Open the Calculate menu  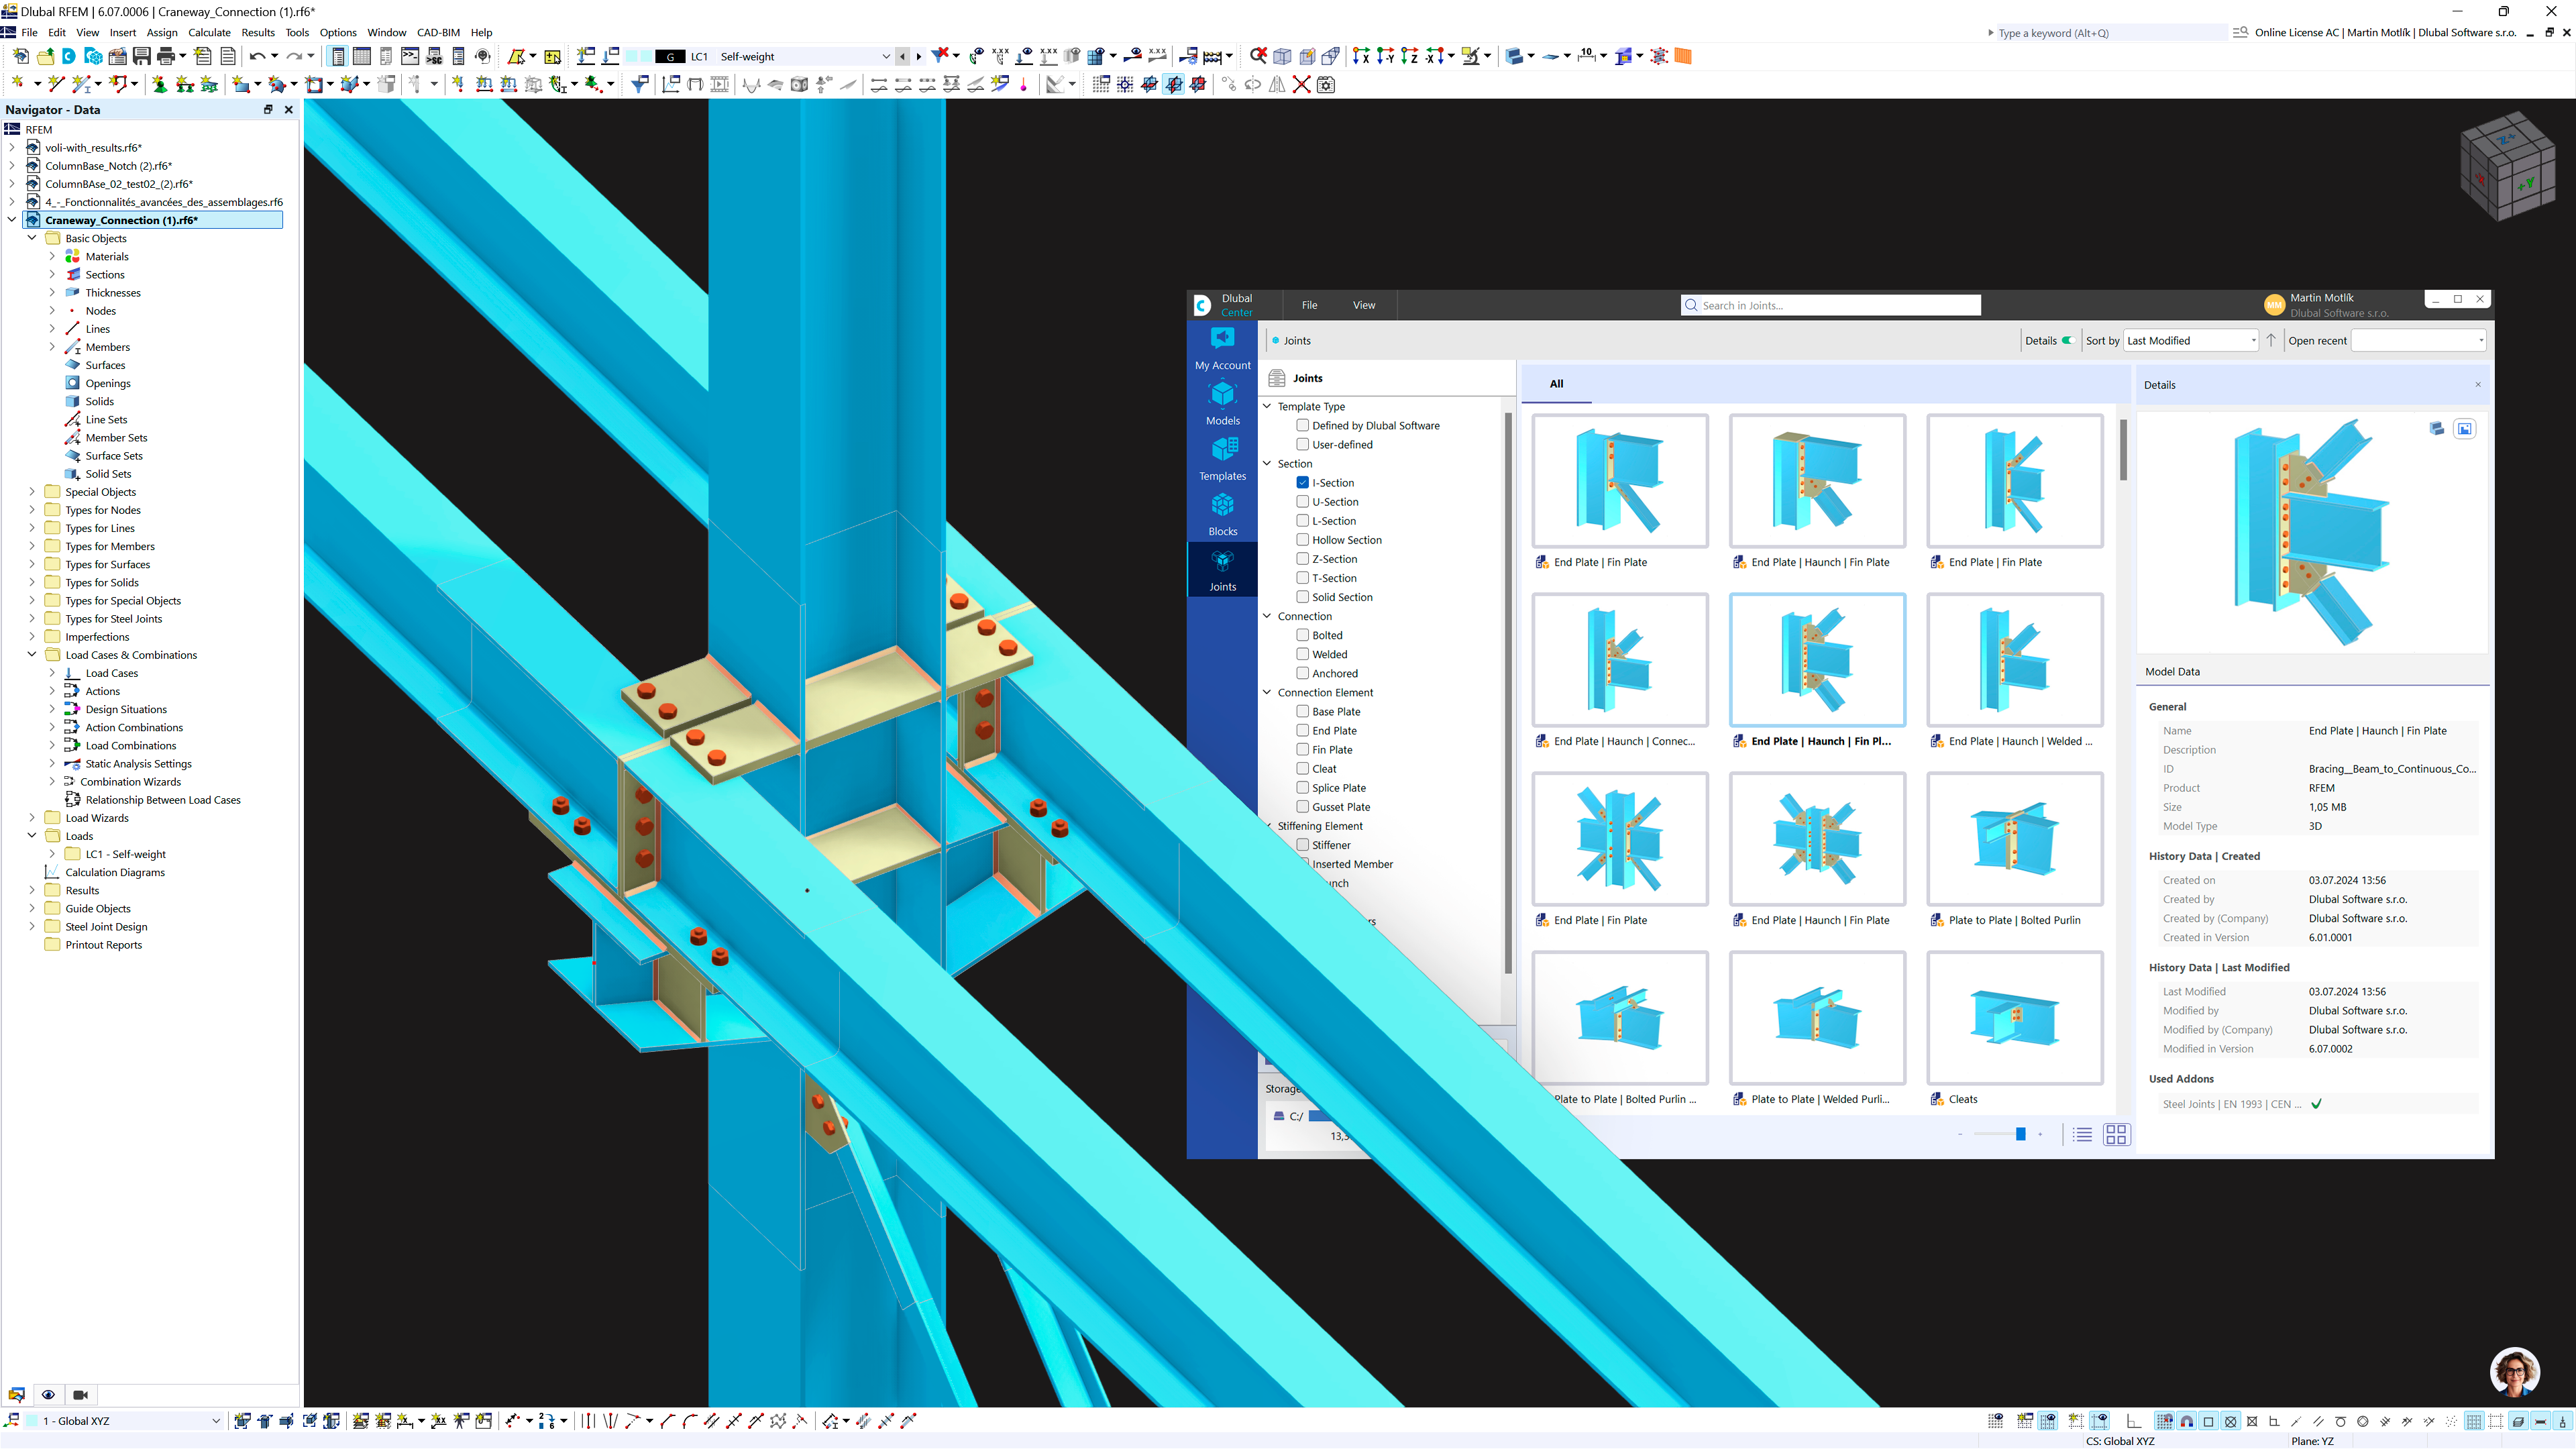(x=208, y=32)
